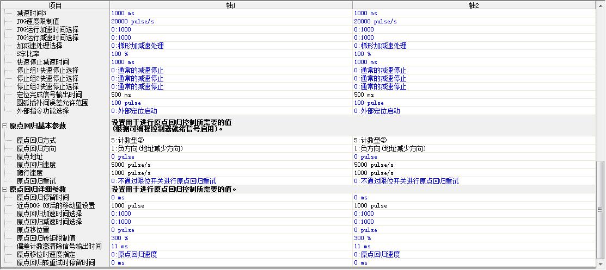Collapse the 原点回归基本参数 section
Screen dimensions: 606x270
[x=5, y=125]
